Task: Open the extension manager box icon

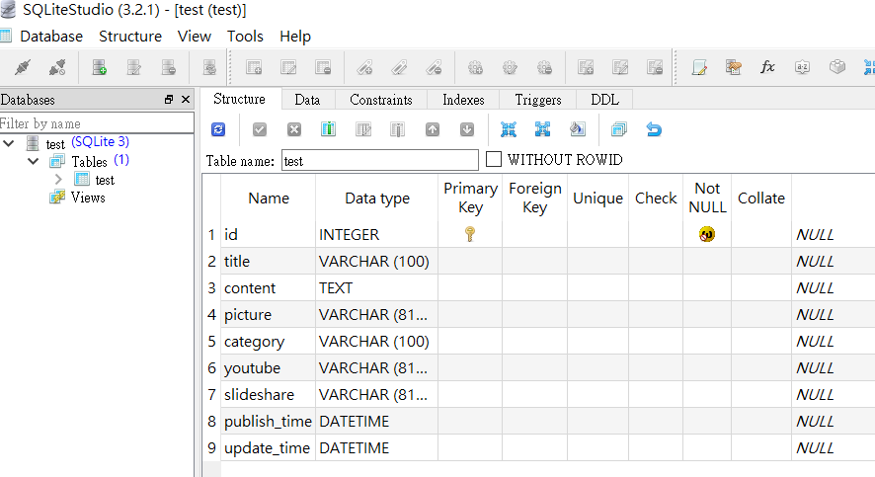Action: 837,67
